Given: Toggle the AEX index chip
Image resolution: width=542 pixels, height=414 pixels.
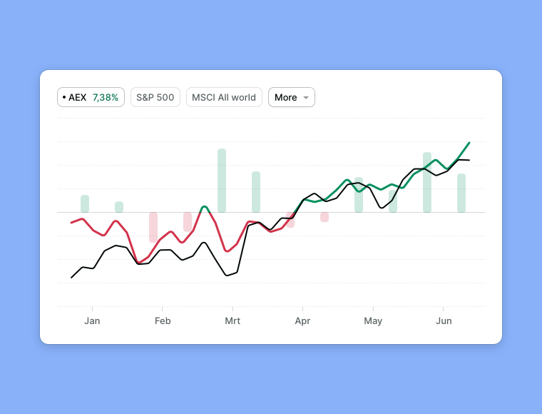Looking at the screenshot, I should click(91, 97).
